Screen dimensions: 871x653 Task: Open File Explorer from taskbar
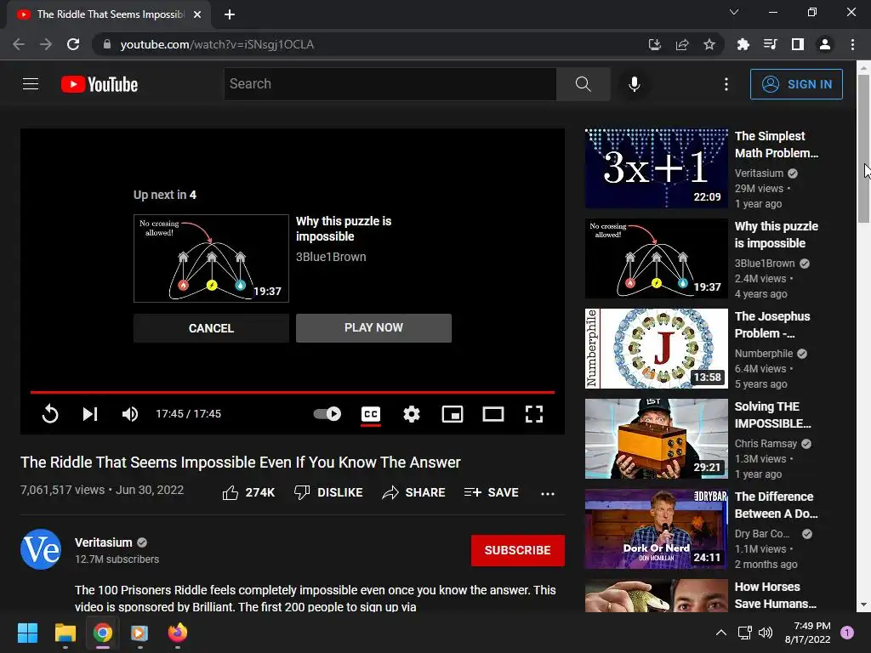pos(65,633)
